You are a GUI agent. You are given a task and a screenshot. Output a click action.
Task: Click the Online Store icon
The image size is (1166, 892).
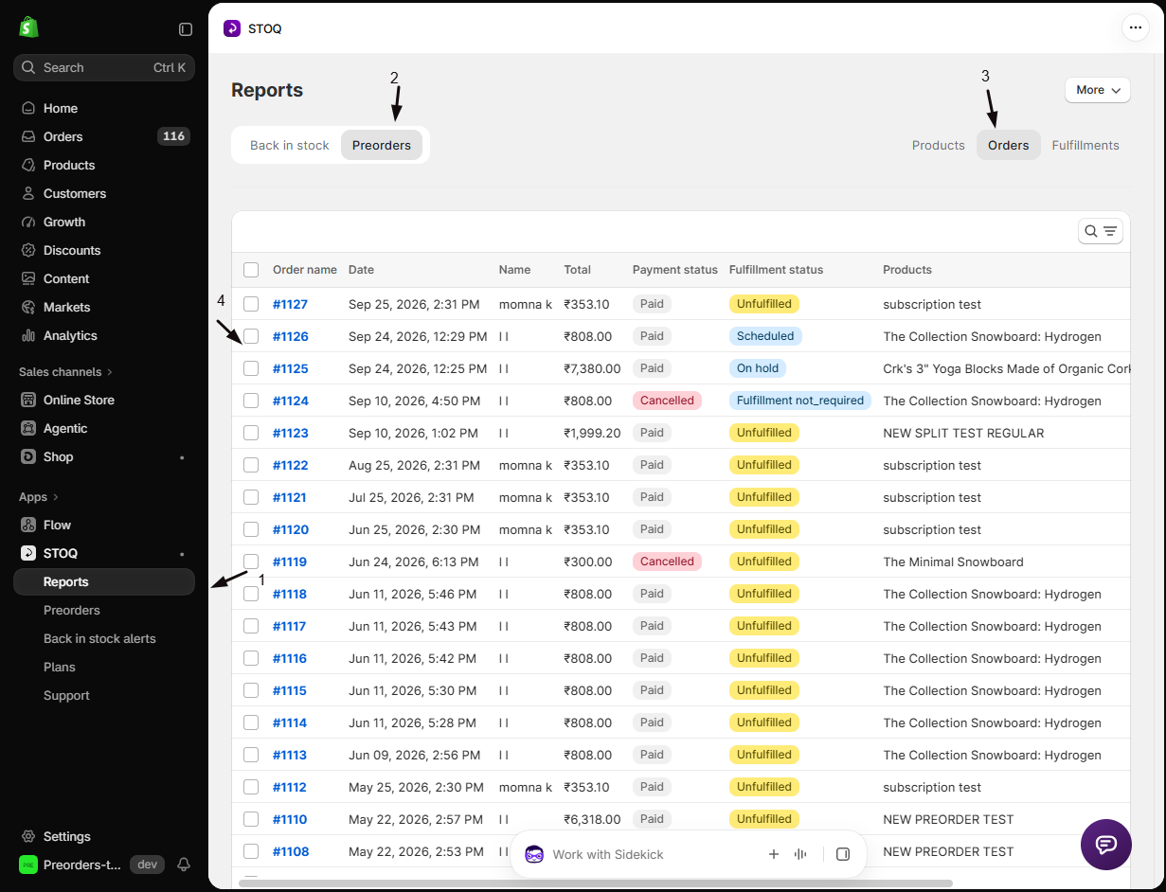pyautogui.click(x=28, y=400)
